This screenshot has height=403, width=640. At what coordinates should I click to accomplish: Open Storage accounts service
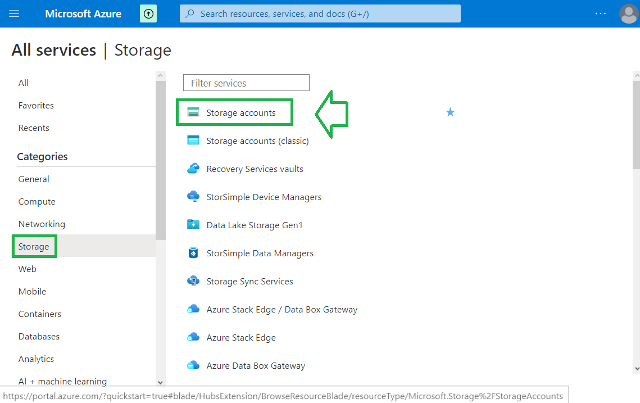(241, 112)
